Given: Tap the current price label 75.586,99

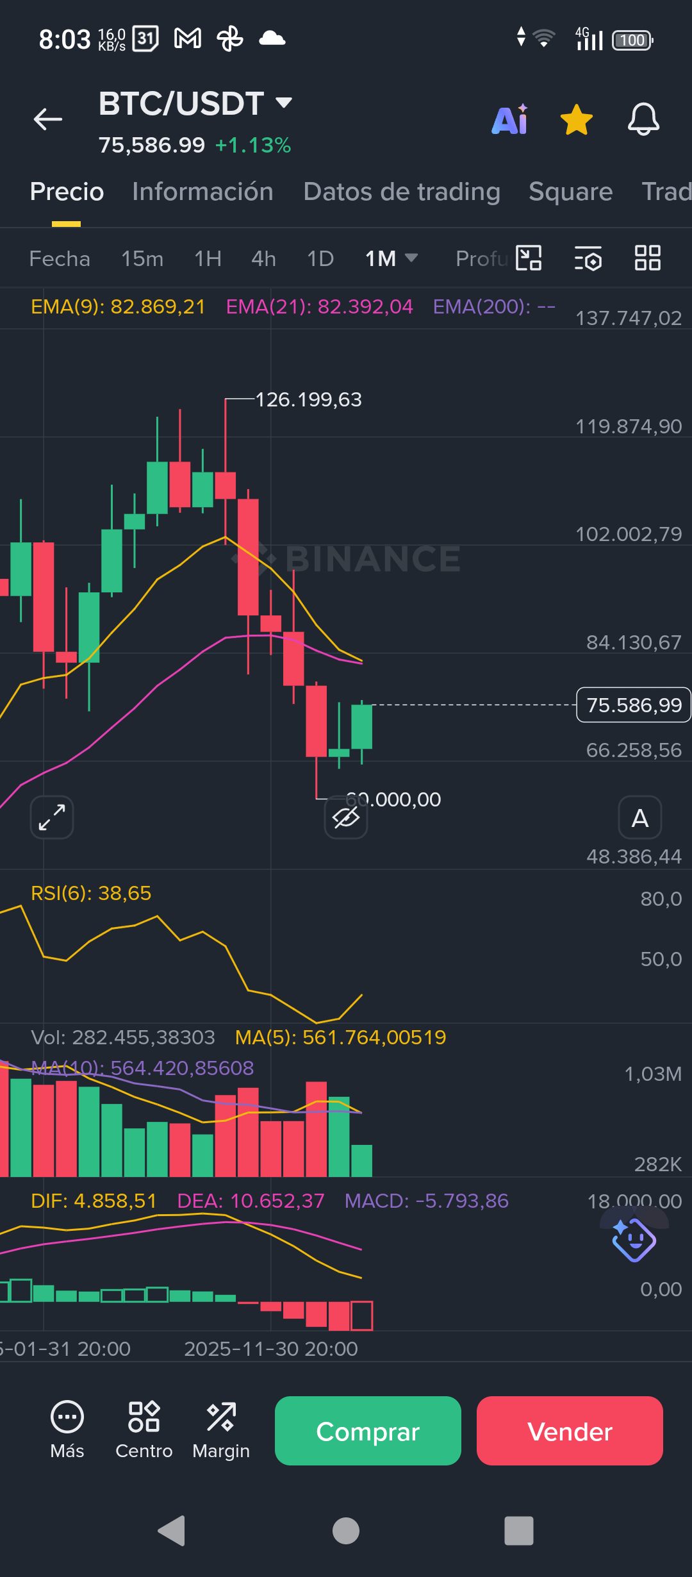Looking at the screenshot, I should [x=634, y=705].
